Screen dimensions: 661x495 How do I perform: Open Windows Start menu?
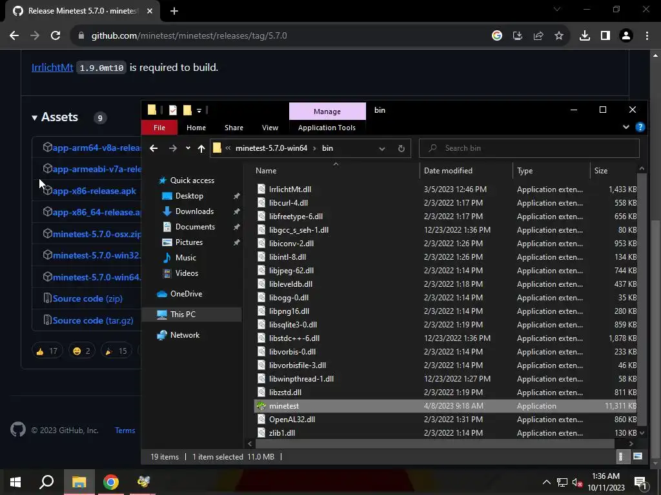pos(15,482)
